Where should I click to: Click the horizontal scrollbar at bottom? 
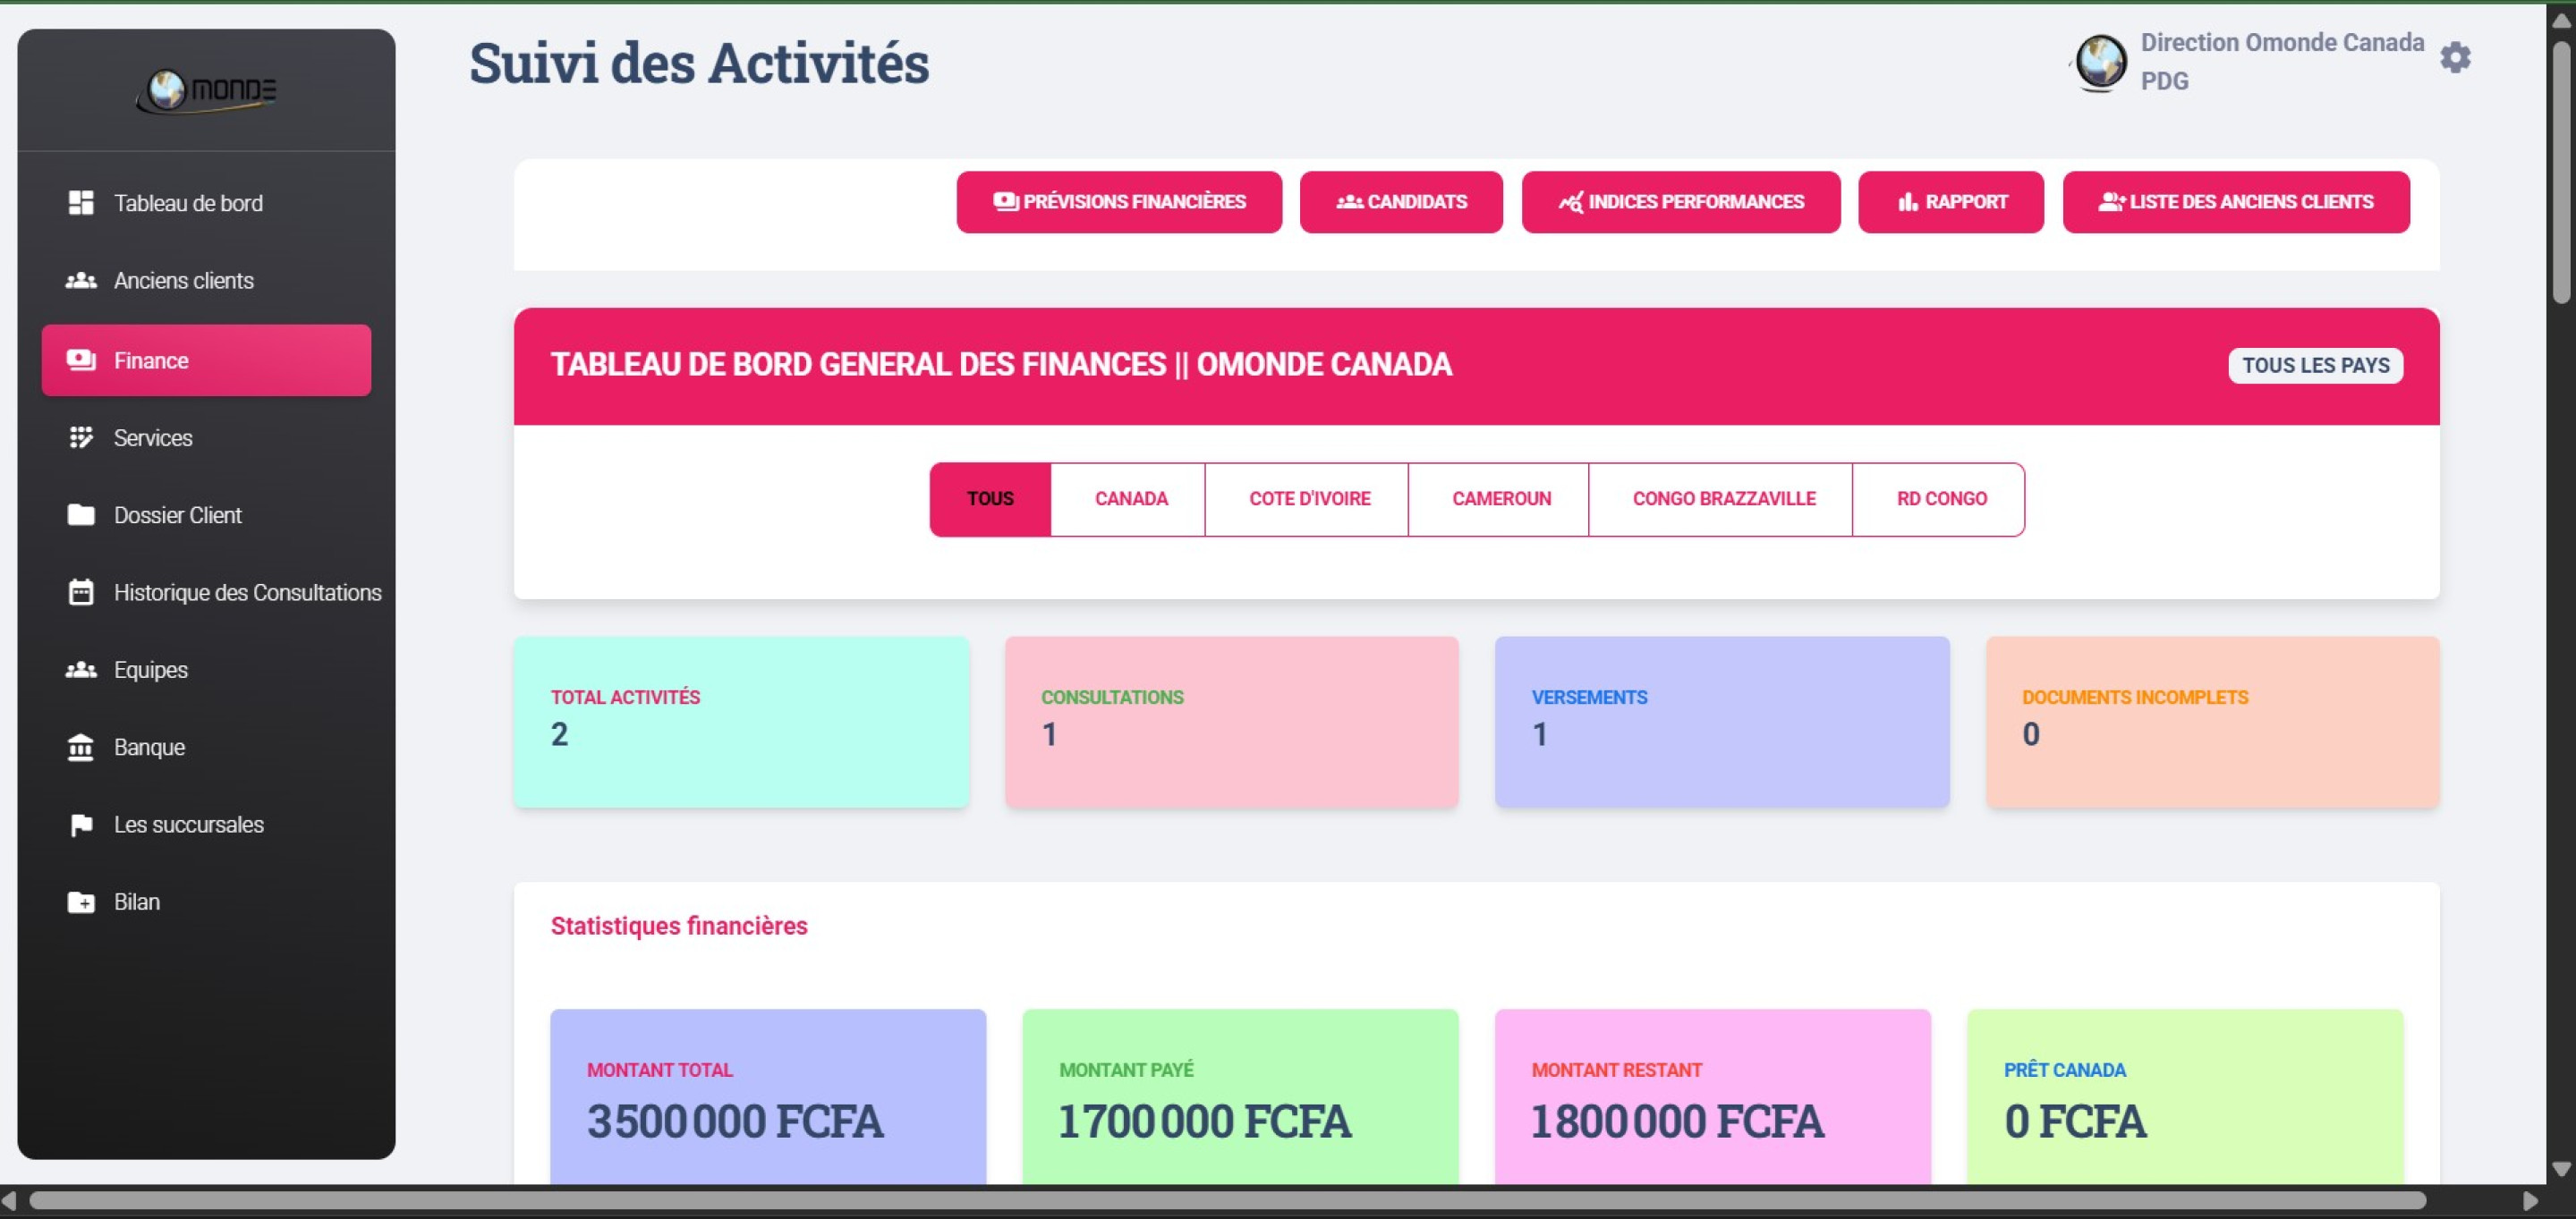(1226, 1200)
